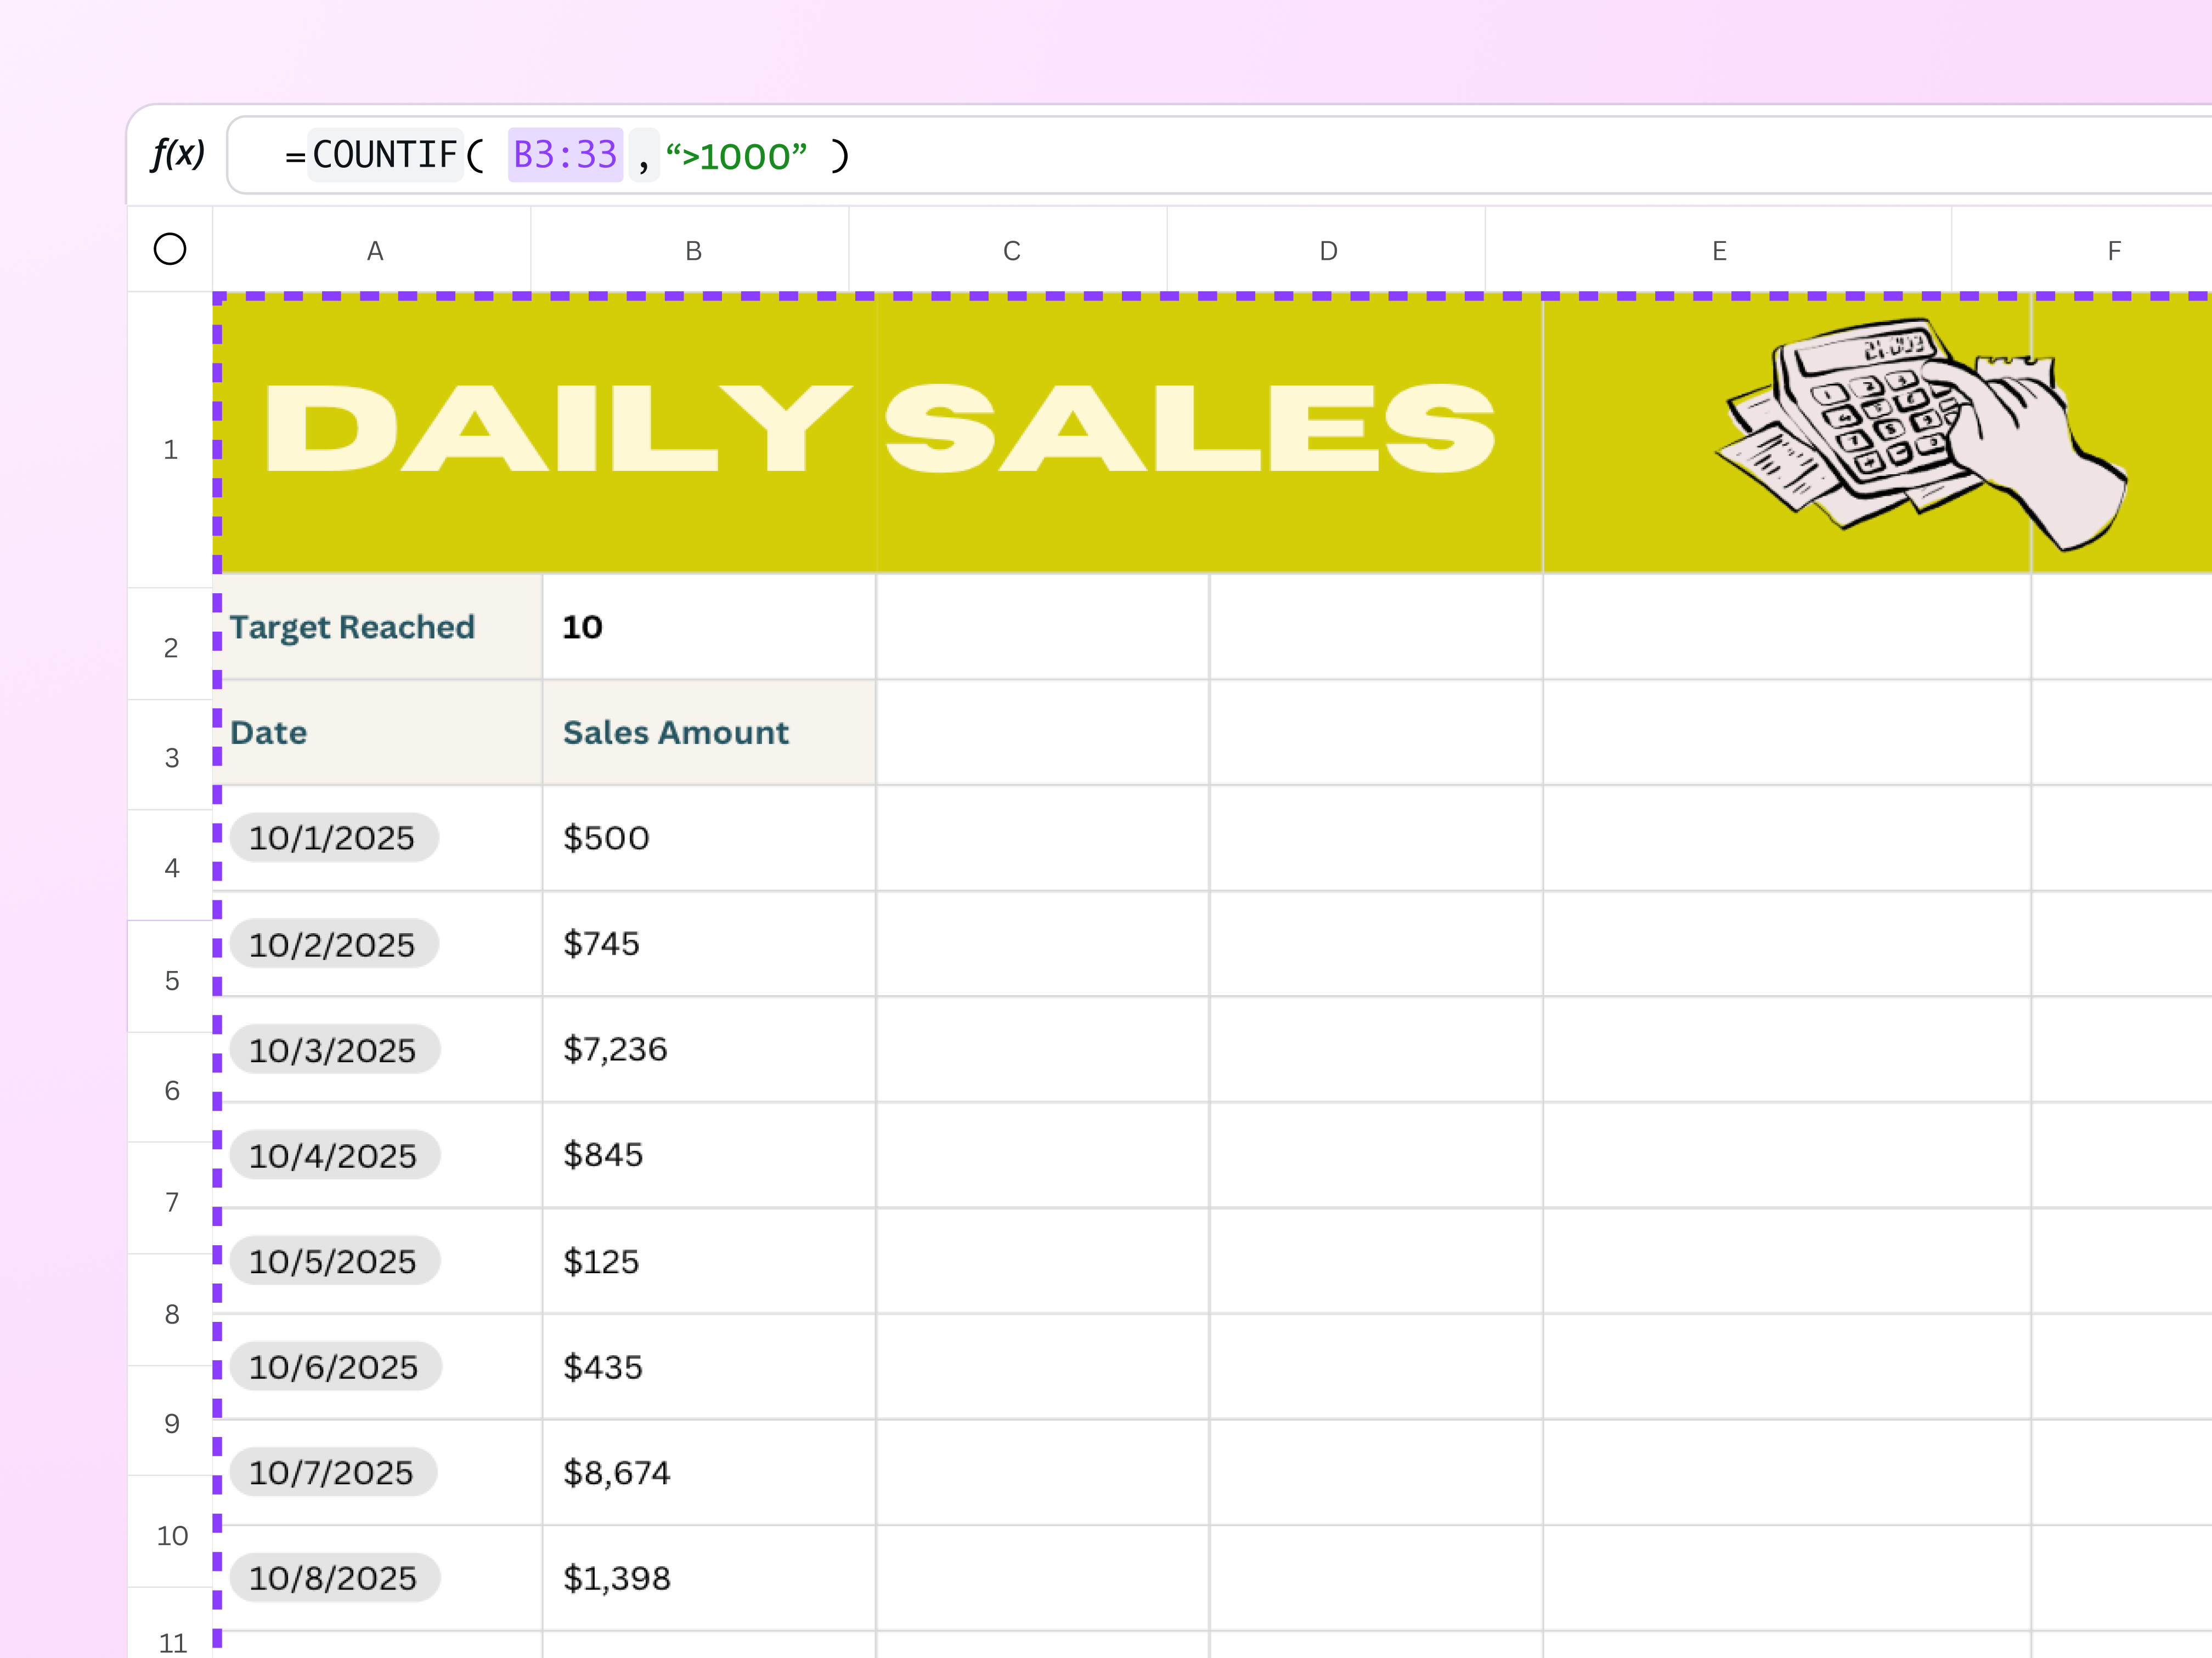
Task: Click the Sales Amount heading cell
Action: click(x=709, y=733)
